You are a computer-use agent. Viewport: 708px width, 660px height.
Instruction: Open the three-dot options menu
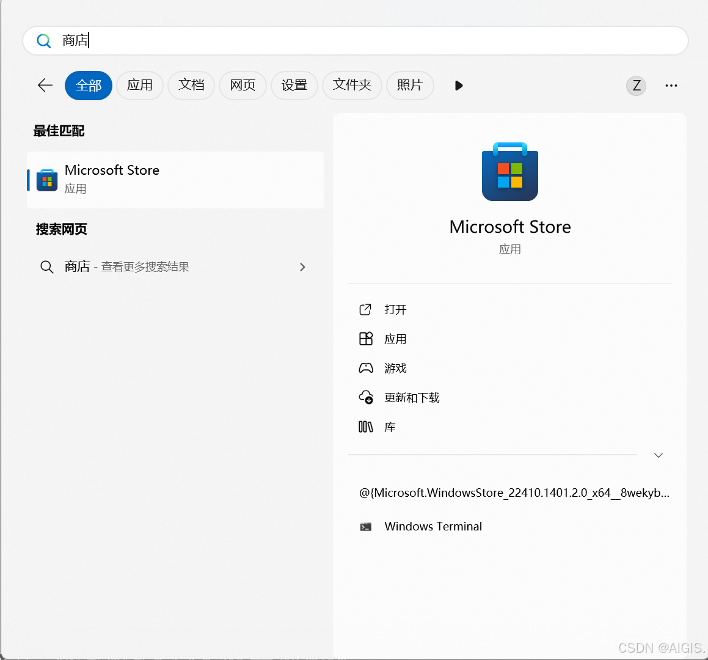click(671, 86)
